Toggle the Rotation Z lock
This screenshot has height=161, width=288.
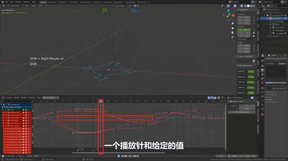[x=254, y=36]
